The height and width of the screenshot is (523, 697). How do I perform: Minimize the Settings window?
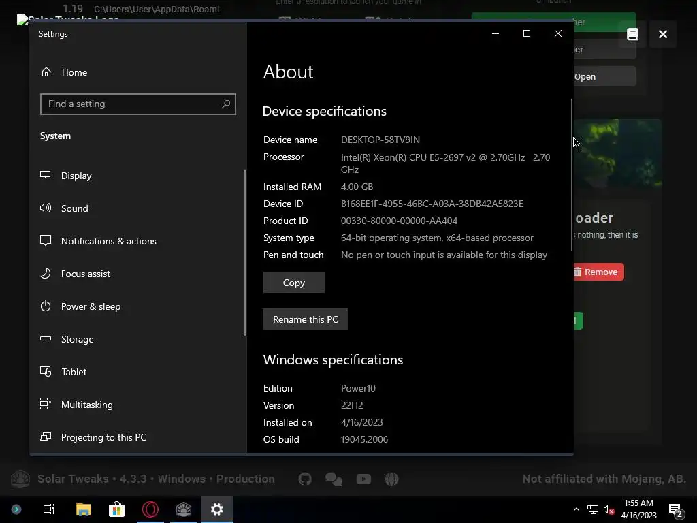click(496, 33)
